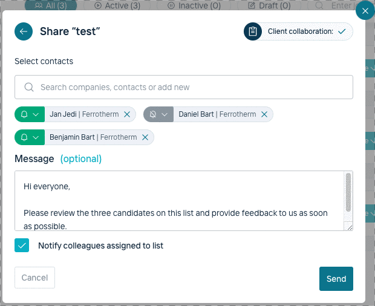The image size is (375, 306).
Task: Go back using the arrow icon beside Share "test"
Action: coord(24,31)
